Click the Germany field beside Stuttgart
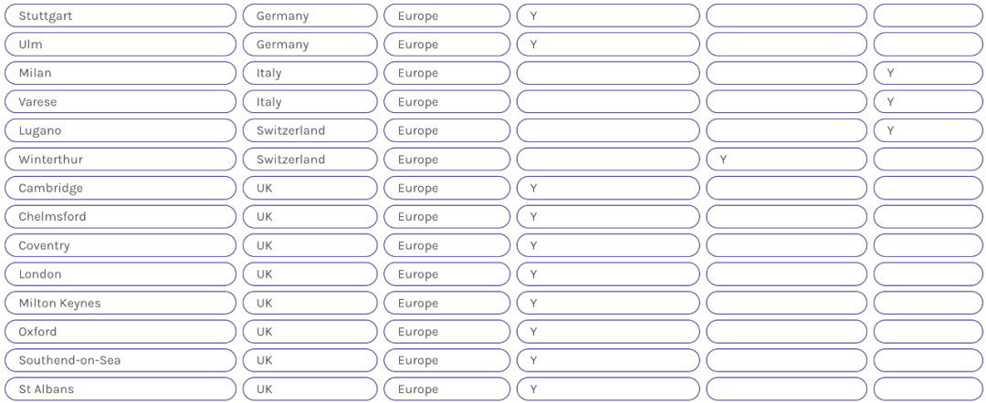Image resolution: width=986 pixels, height=403 pixels. (310, 15)
